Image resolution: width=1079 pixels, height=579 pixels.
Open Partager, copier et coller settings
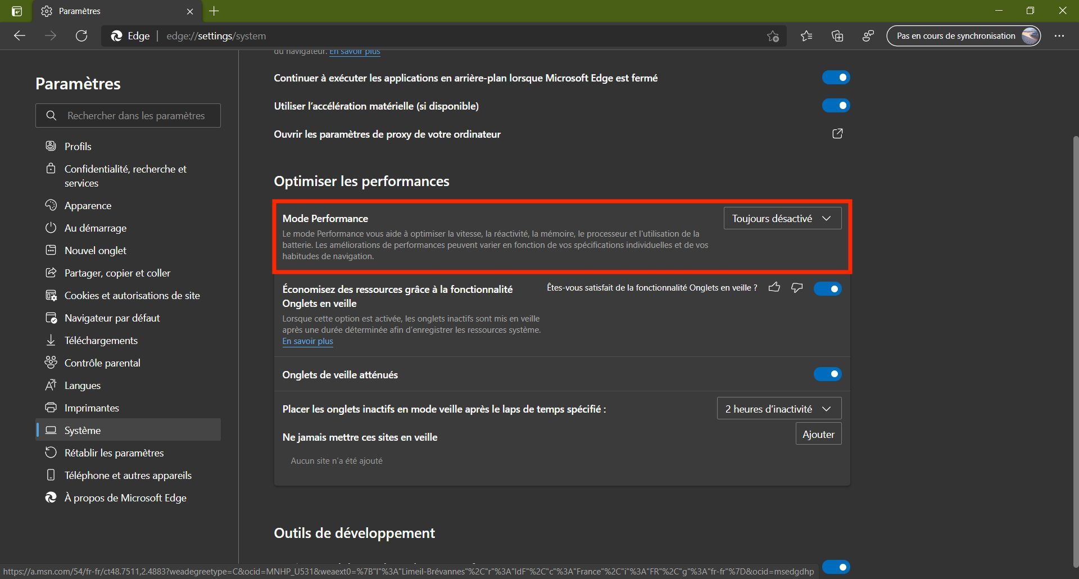click(x=128, y=273)
